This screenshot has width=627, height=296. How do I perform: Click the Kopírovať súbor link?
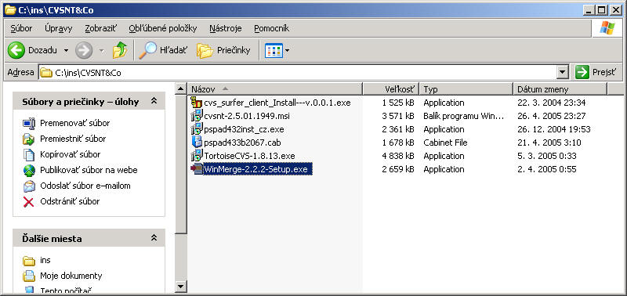pos(70,154)
